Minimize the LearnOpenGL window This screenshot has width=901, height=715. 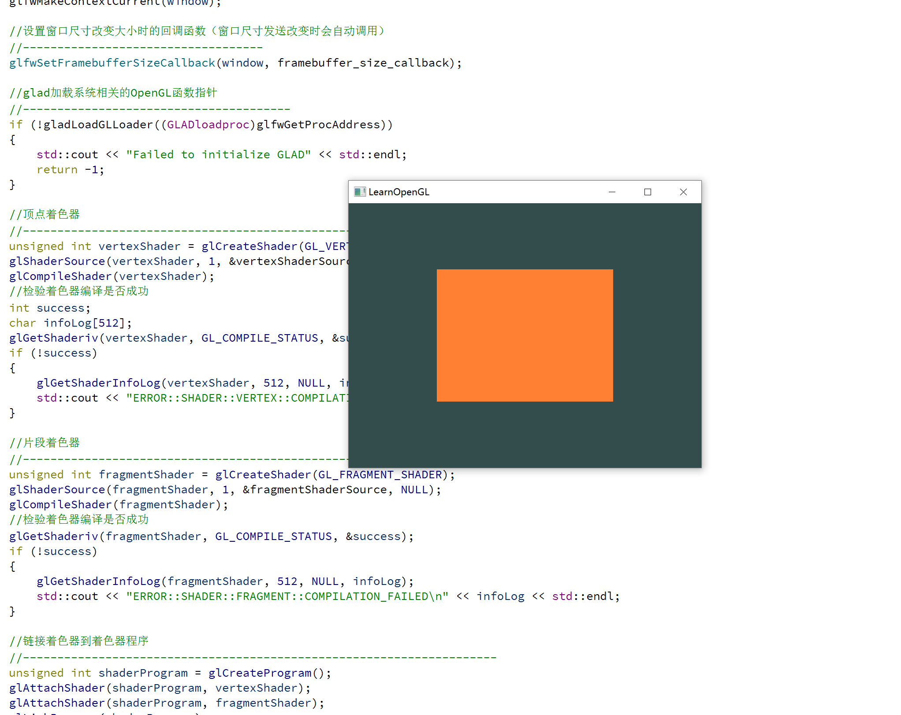coord(612,192)
